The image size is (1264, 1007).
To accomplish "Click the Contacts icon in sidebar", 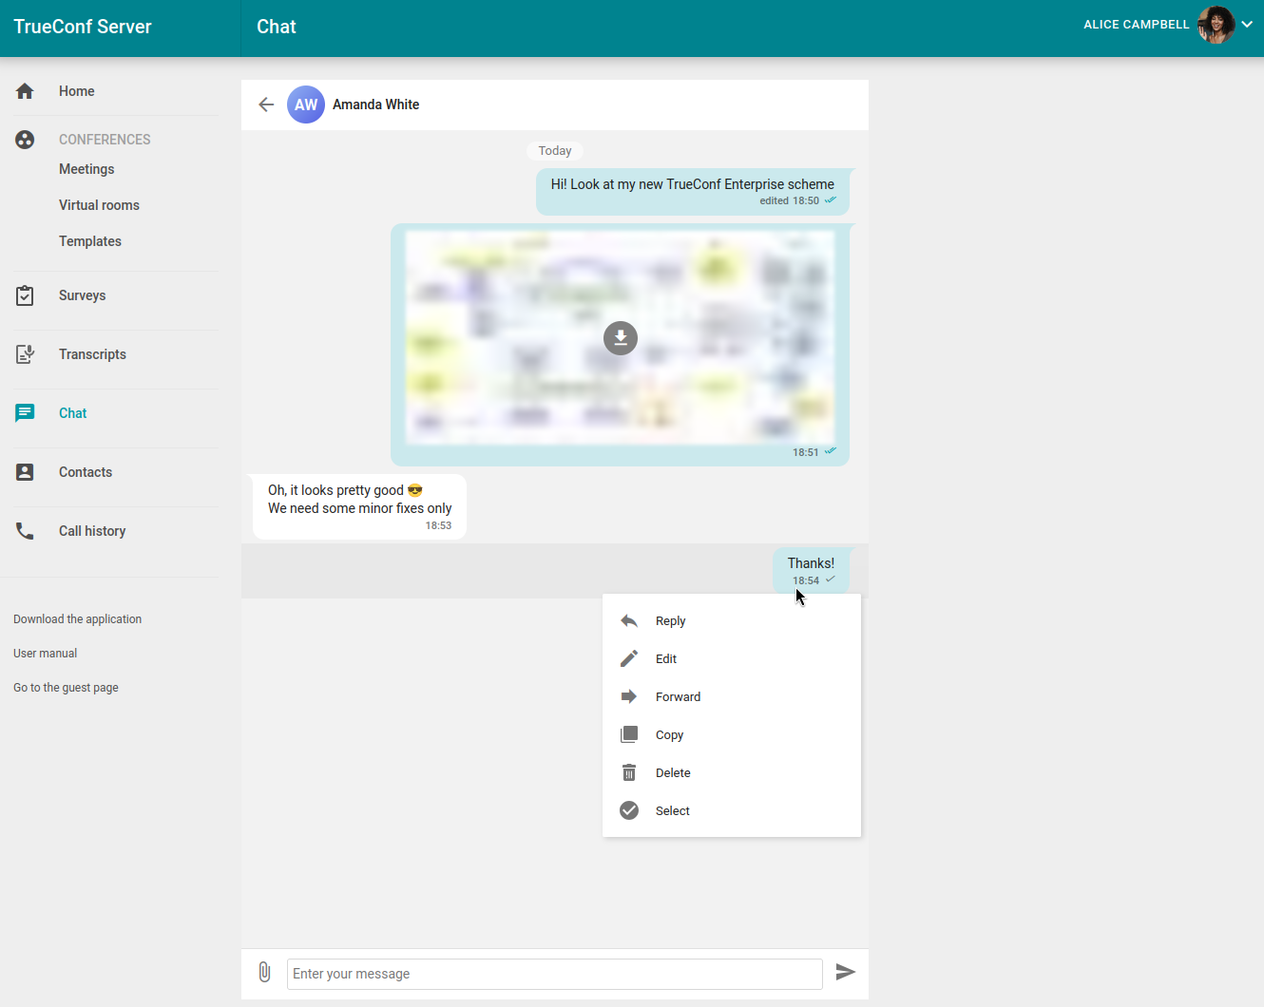I will click(x=25, y=472).
